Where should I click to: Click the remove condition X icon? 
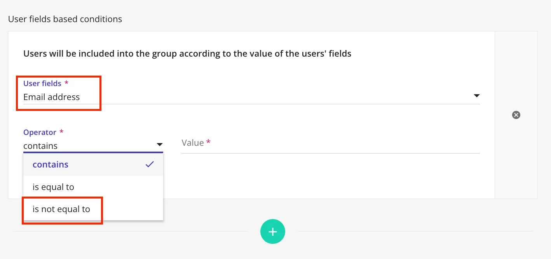(x=516, y=115)
